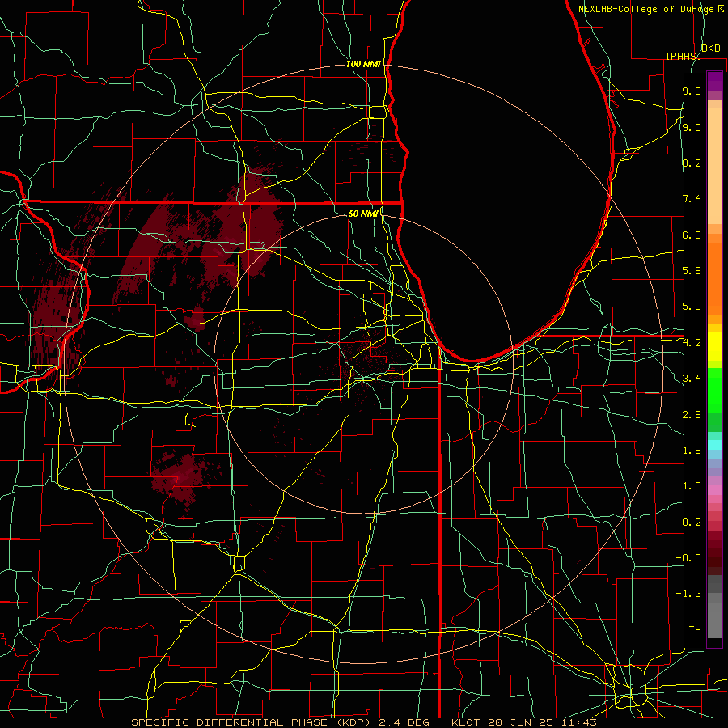The width and height of the screenshot is (728, 728).
Task: Select the 9.0 legend value
Action: click(692, 127)
